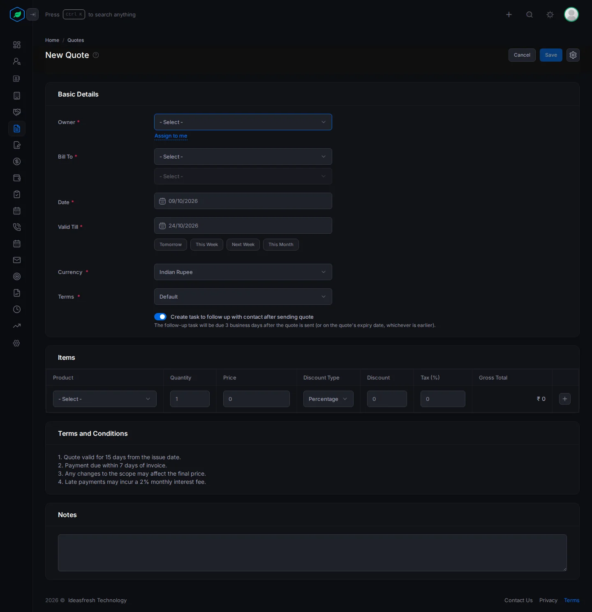
Task: Click the Date field showing 09/10/2026
Action: point(243,201)
